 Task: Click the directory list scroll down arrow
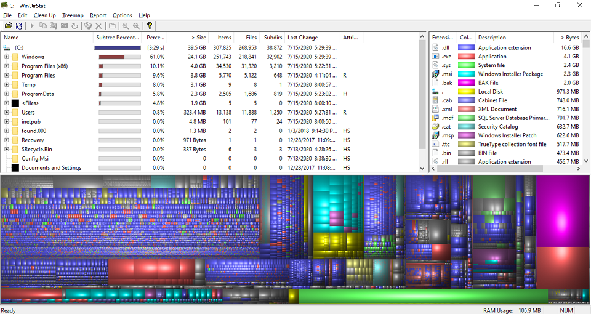pyautogui.click(x=422, y=169)
